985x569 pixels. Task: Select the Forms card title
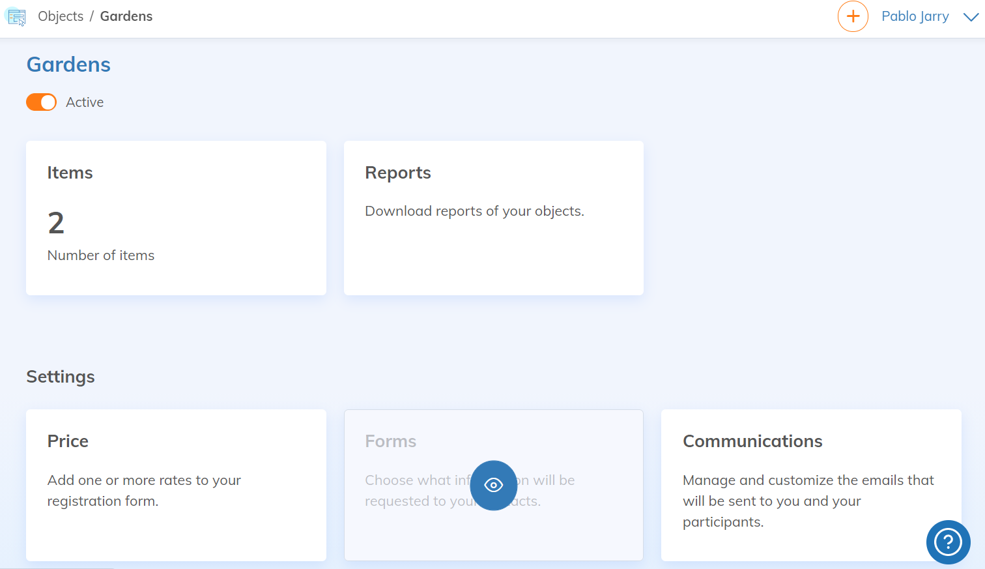[390, 441]
